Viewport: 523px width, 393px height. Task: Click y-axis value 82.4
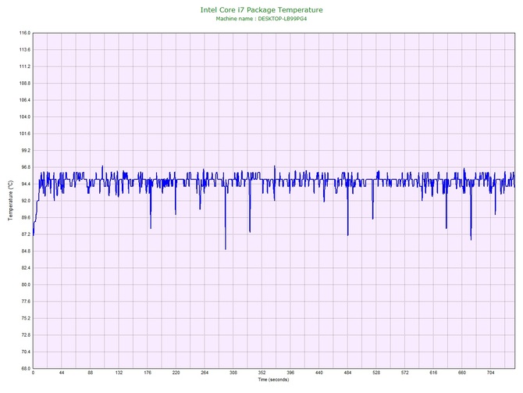26,268
